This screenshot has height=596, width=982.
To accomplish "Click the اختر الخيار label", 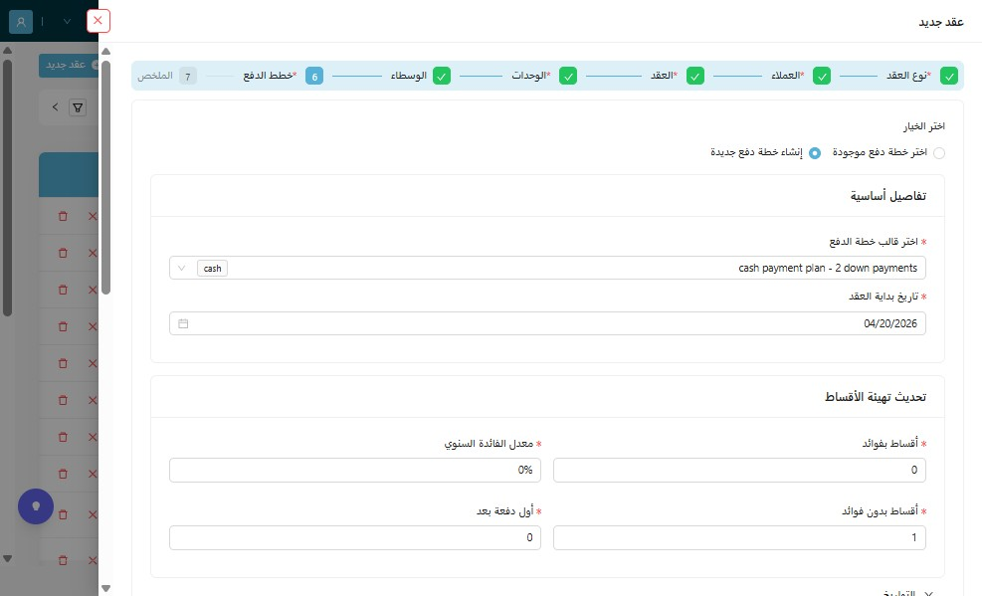I will tap(923, 126).
